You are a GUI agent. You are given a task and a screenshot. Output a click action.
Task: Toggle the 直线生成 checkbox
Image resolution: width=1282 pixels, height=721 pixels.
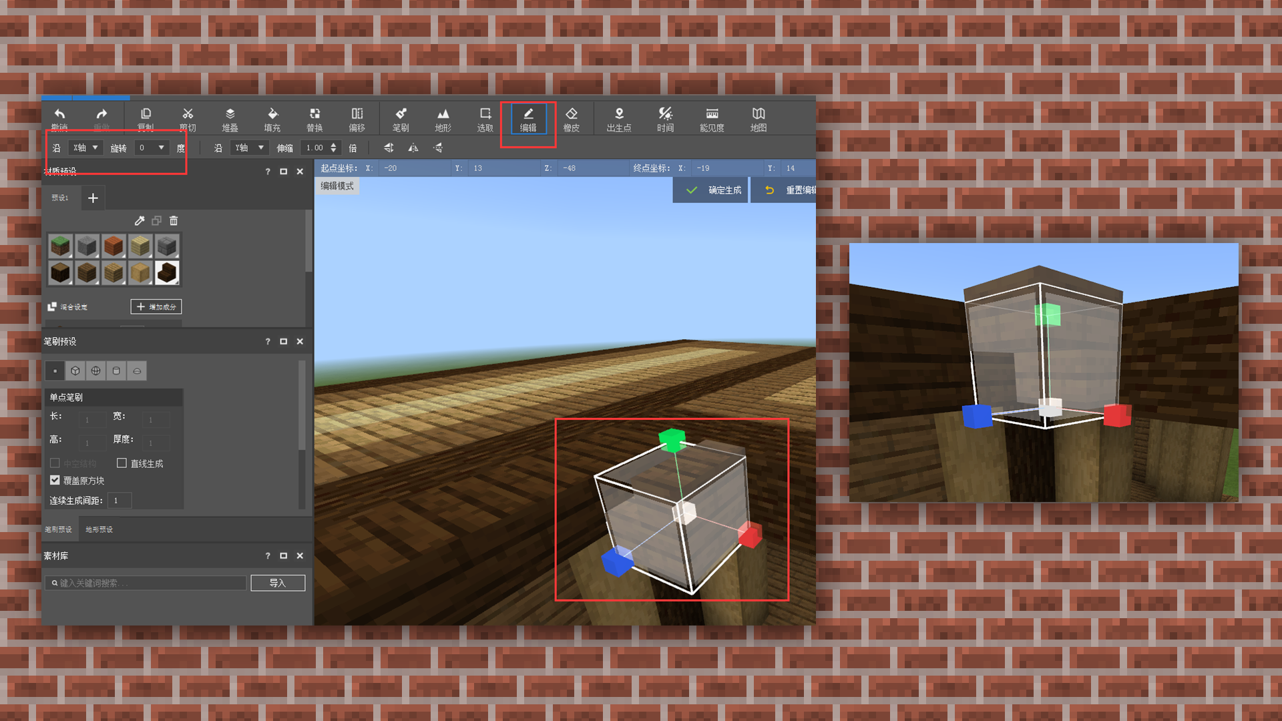(122, 463)
